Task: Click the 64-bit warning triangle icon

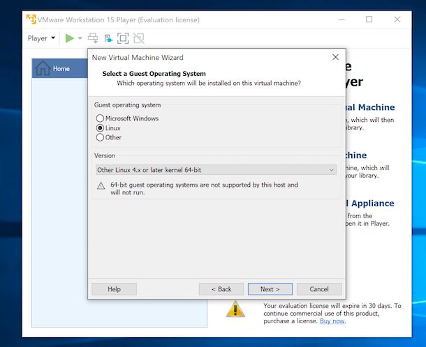Action: pos(101,186)
